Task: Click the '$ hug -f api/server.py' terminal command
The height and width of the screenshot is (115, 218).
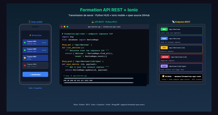Action: coord(75,76)
